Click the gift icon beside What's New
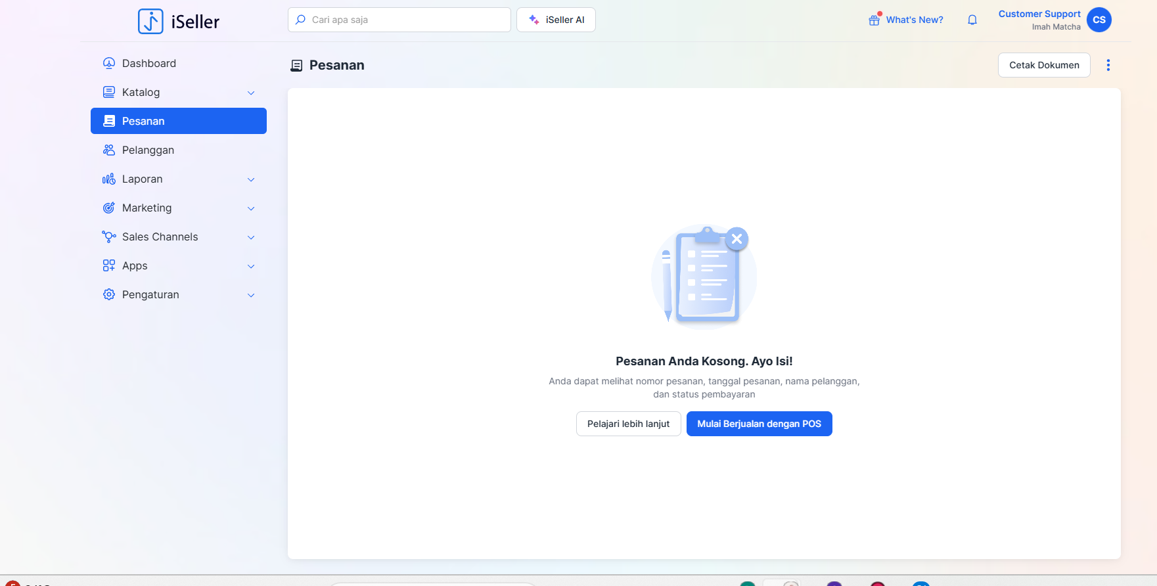The image size is (1157, 586). [874, 20]
